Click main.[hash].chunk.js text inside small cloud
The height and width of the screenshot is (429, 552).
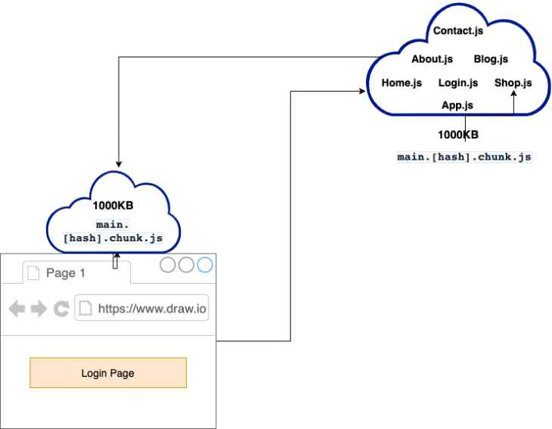click(113, 231)
